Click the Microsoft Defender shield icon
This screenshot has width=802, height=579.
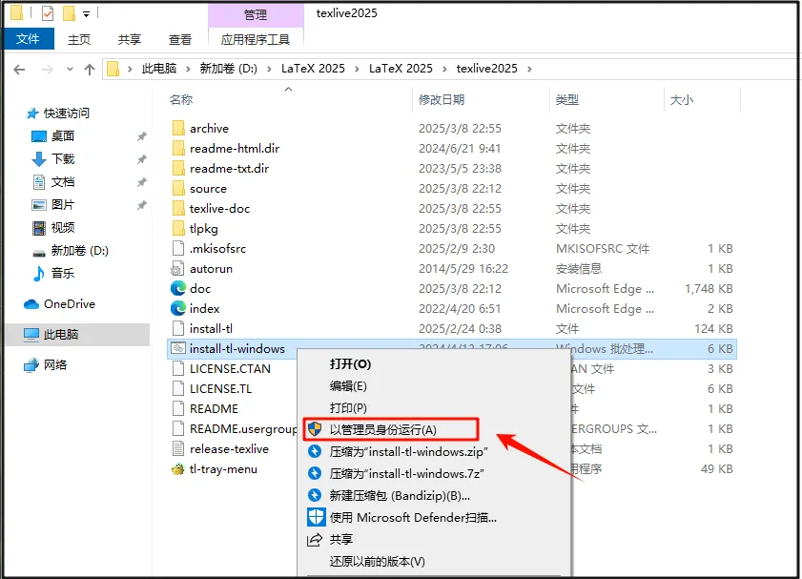tap(316, 517)
